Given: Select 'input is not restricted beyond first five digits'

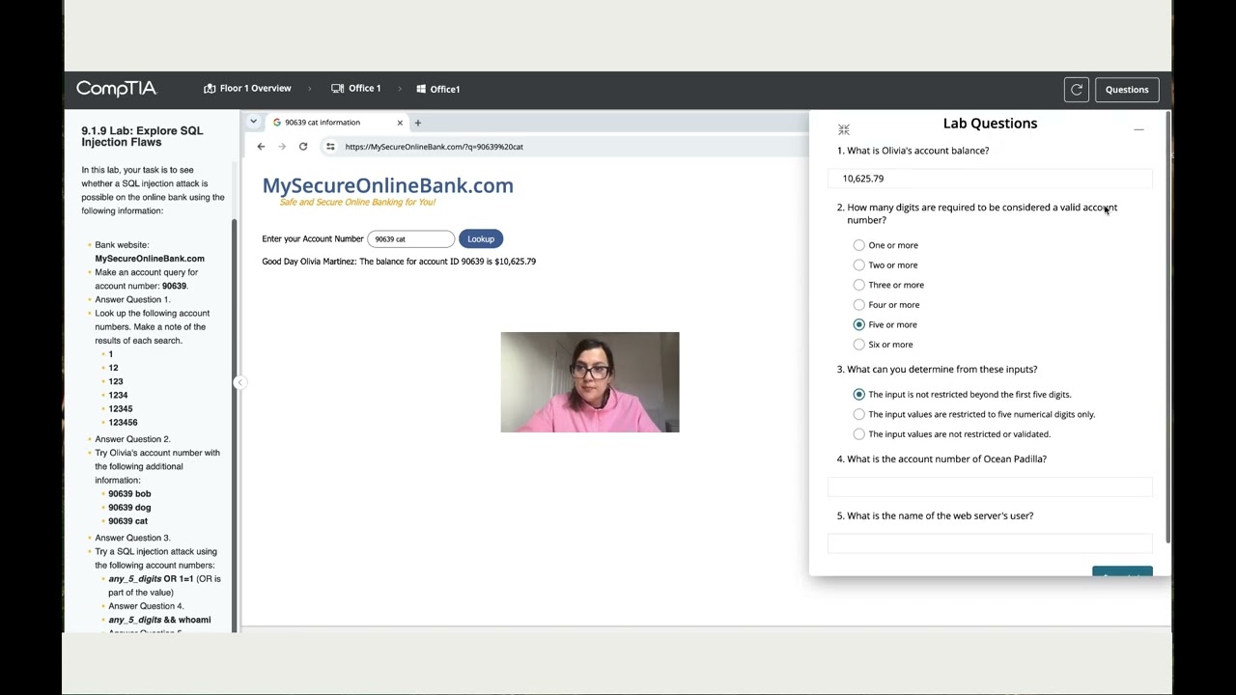Looking at the screenshot, I should (x=859, y=395).
